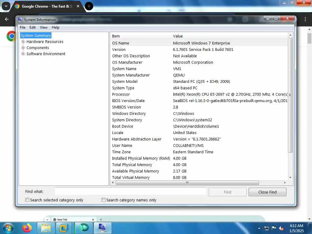Click the Find button
Viewport: 312px width, 234px height.
pyautogui.click(x=227, y=192)
